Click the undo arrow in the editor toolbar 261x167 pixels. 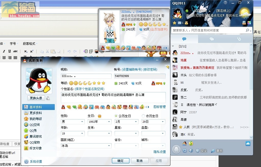tap(69, 51)
